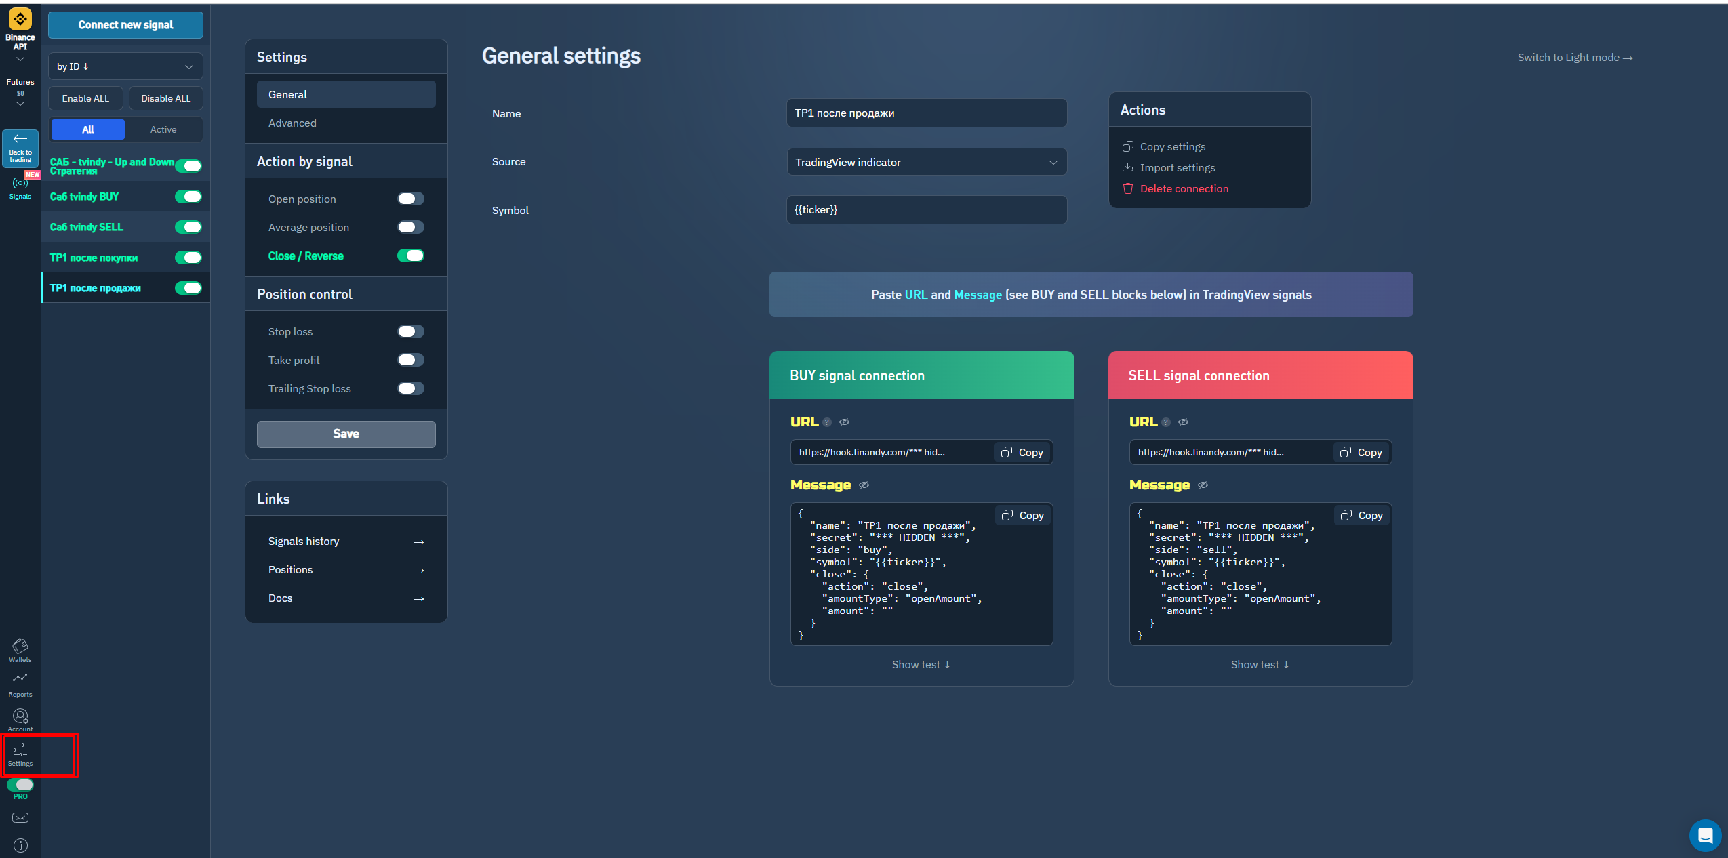Click the Symbol {{ticker}} input field
This screenshot has height=858, width=1728.
(927, 210)
